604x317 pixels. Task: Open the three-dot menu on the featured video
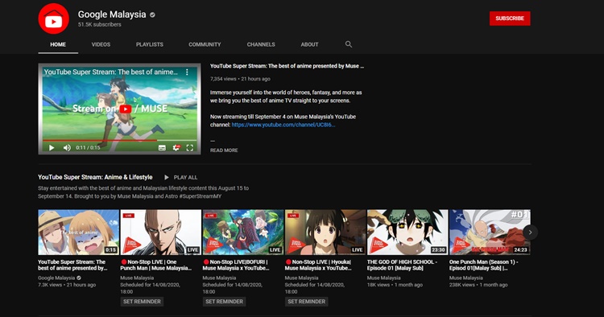(x=187, y=72)
